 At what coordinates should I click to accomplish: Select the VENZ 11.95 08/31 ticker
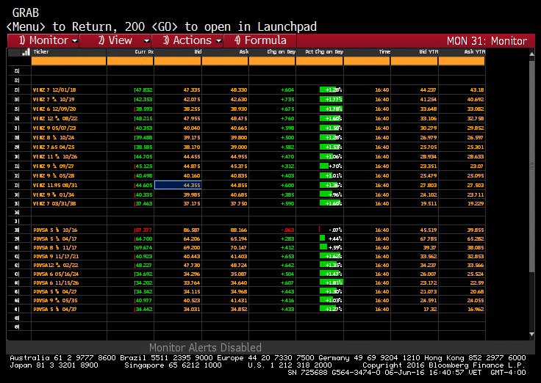[x=55, y=186]
